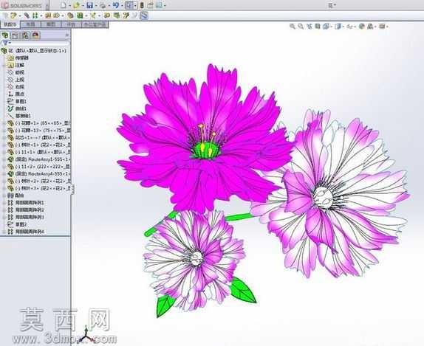Screen dimensions: 424x346
Task: Open dropdown arrow next to Open icon
Action: 83,5
